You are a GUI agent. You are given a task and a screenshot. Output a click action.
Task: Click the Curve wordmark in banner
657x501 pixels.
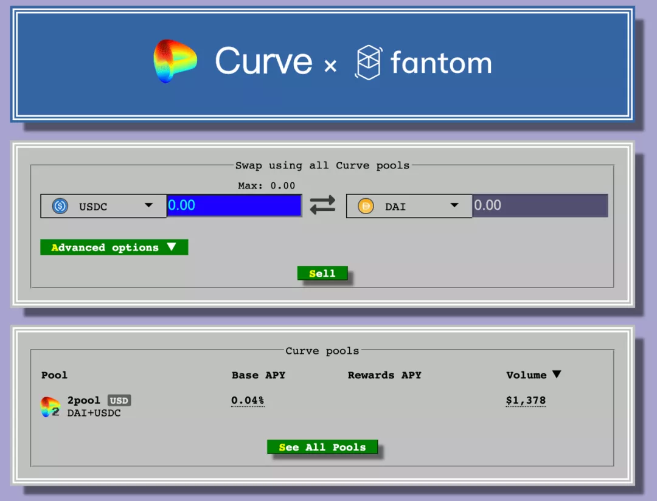pyautogui.click(x=263, y=61)
